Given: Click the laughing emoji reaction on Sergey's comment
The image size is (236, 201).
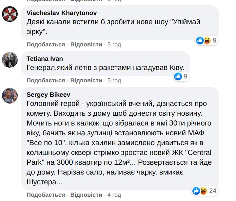Looking at the screenshot, I should click(x=203, y=191).
